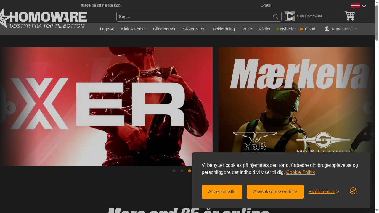Select the third carousel dot
Image resolution: width=379 pixels, height=213 pixels.
pyautogui.click(x=189, y=171)
